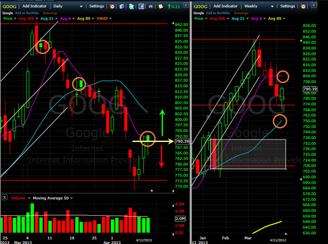The height and width of the screenshot is (244, 328).
Task: Click the Apr 2013 label on Daily time axis
Action: [112, 242]
